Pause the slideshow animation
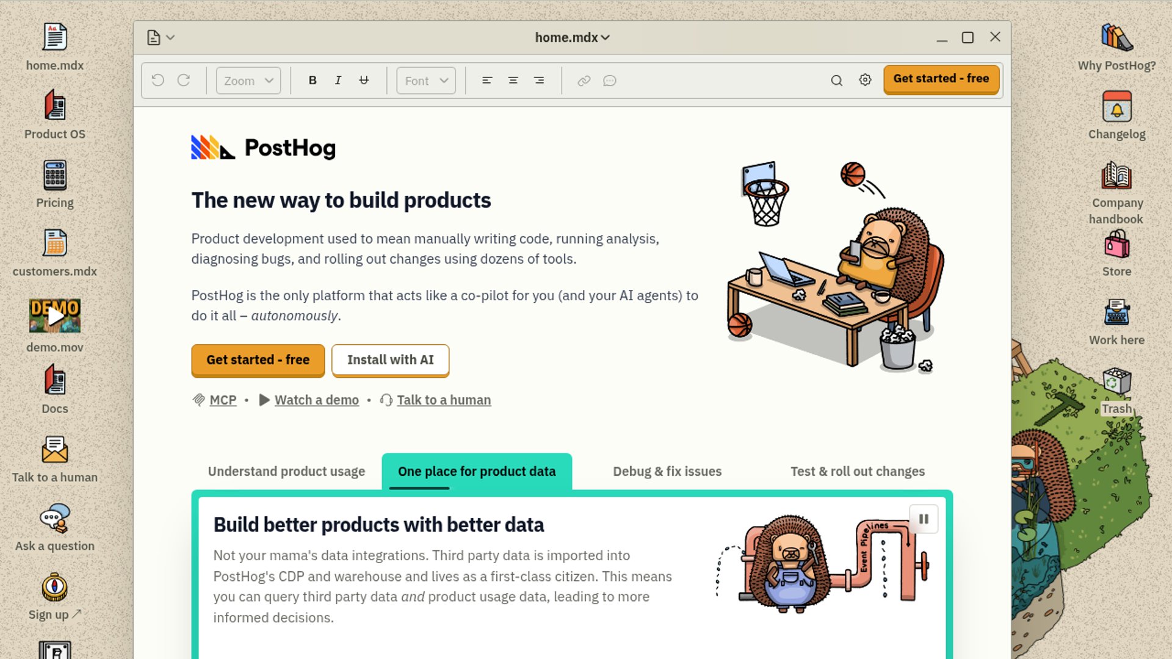 [x=924, y=519]
